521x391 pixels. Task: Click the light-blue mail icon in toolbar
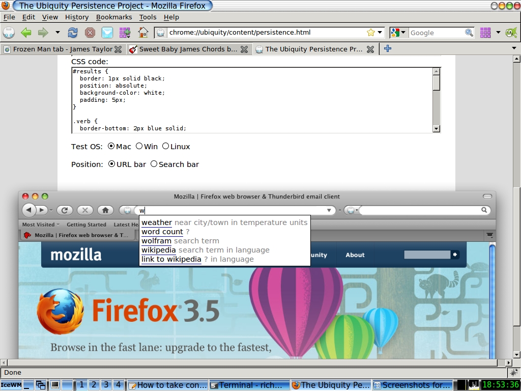[107, 33]
